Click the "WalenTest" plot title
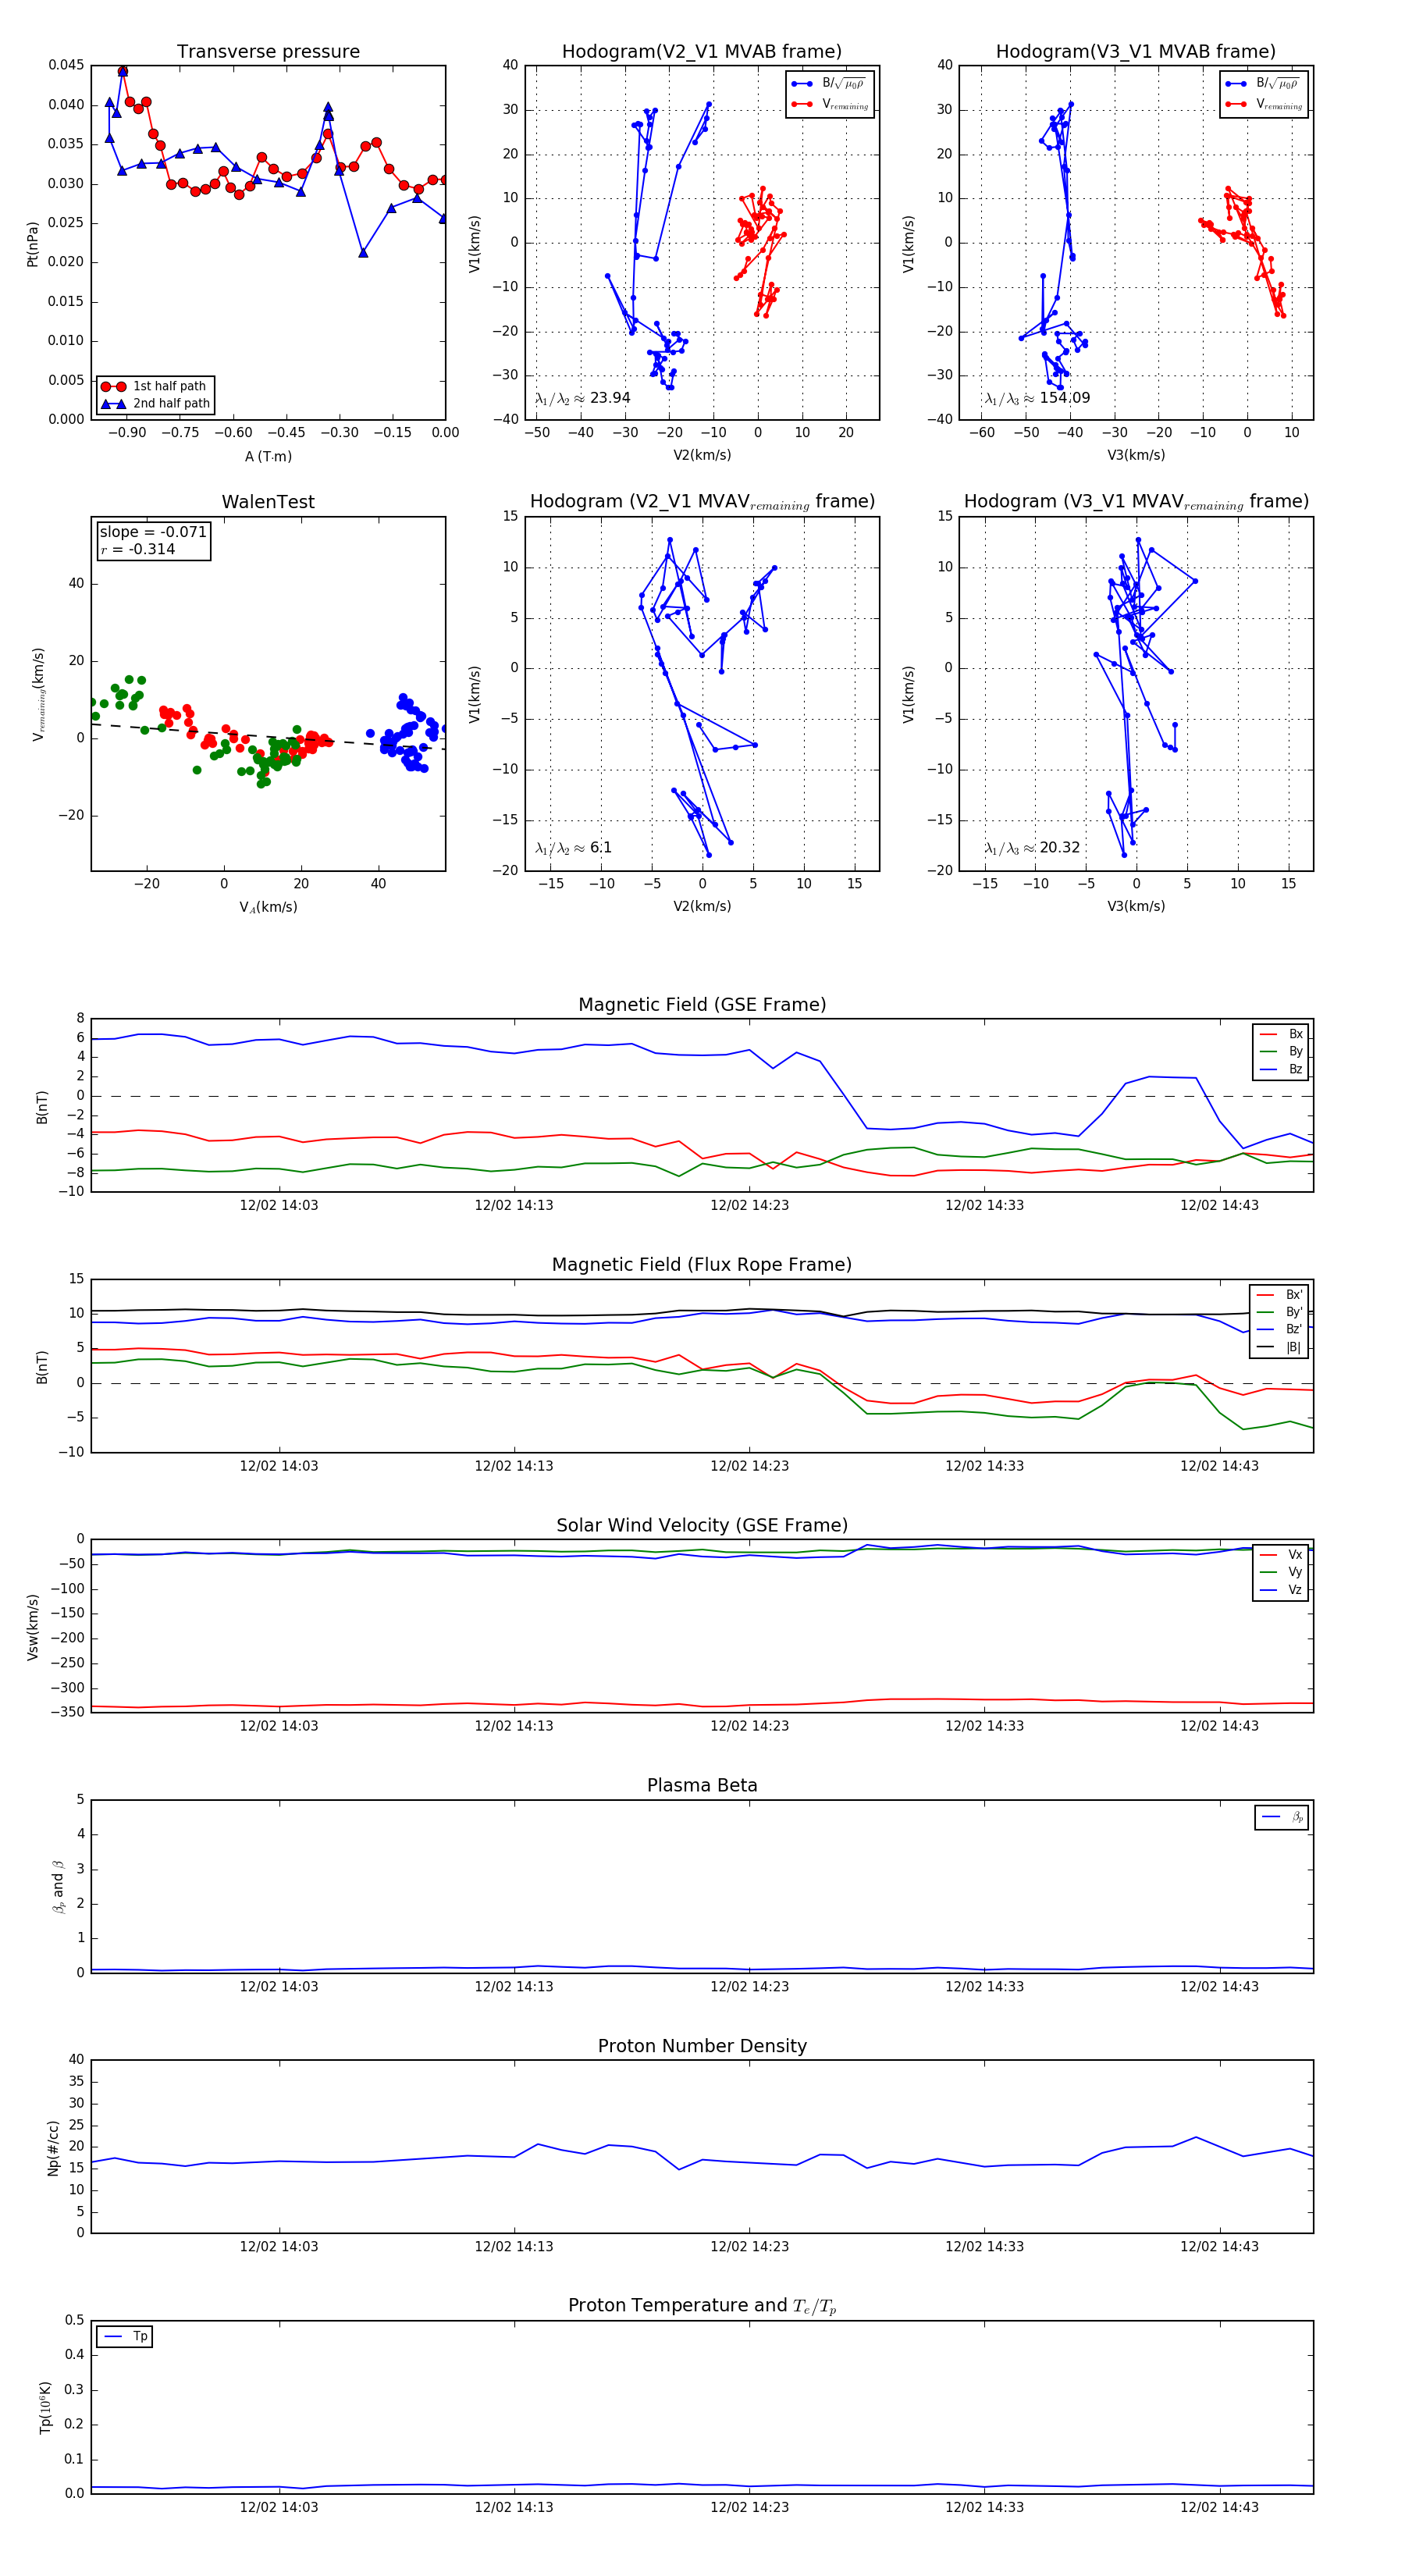 (268, 502)
